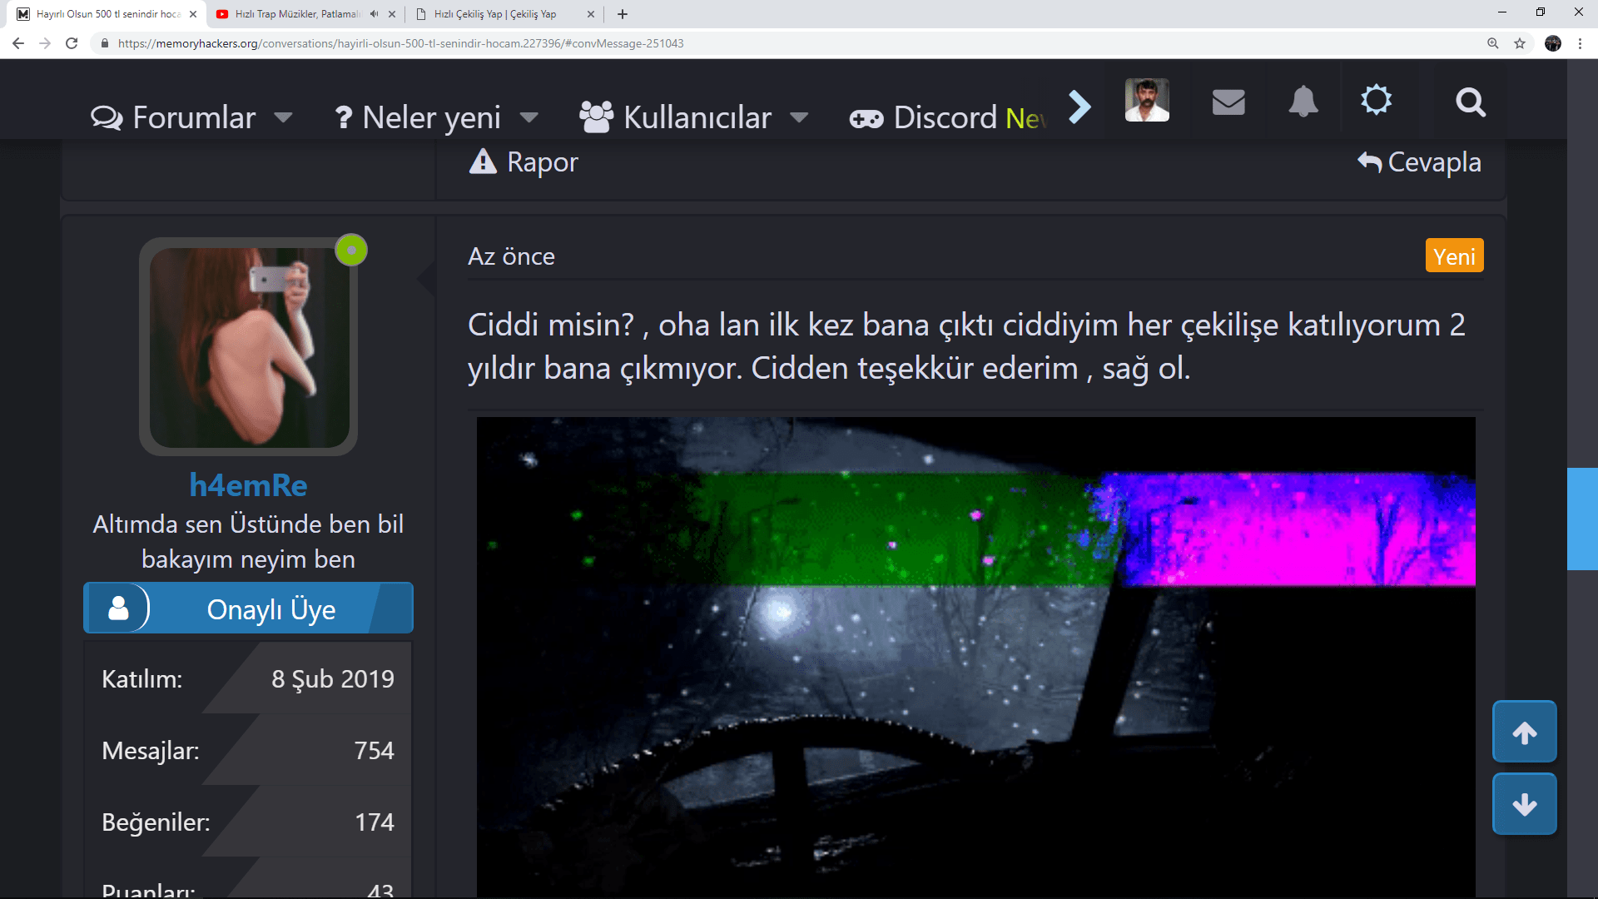Click the page vertical scrollbar thumb
Viewport: 1598px width, 899px height.
click(1582, 519)
